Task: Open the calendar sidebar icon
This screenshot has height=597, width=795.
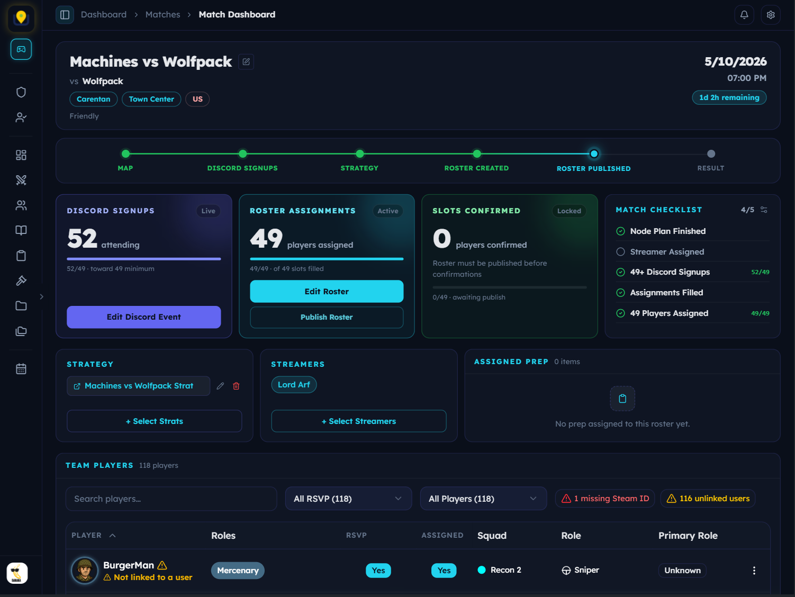Action: pyautogui.click(x=21, y=369)
